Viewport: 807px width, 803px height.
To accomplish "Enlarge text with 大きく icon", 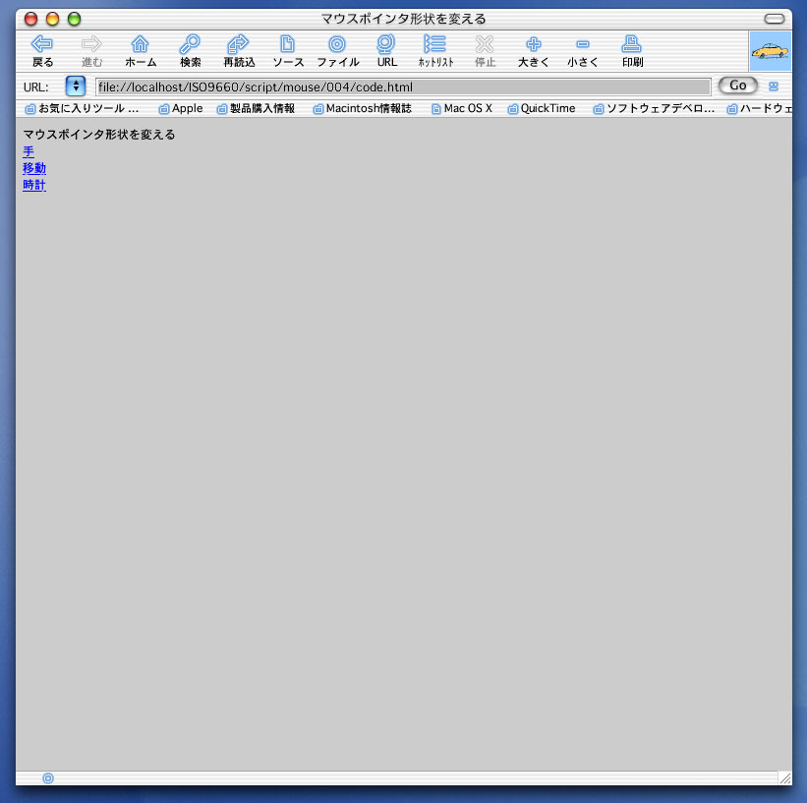I will [534, 44].
